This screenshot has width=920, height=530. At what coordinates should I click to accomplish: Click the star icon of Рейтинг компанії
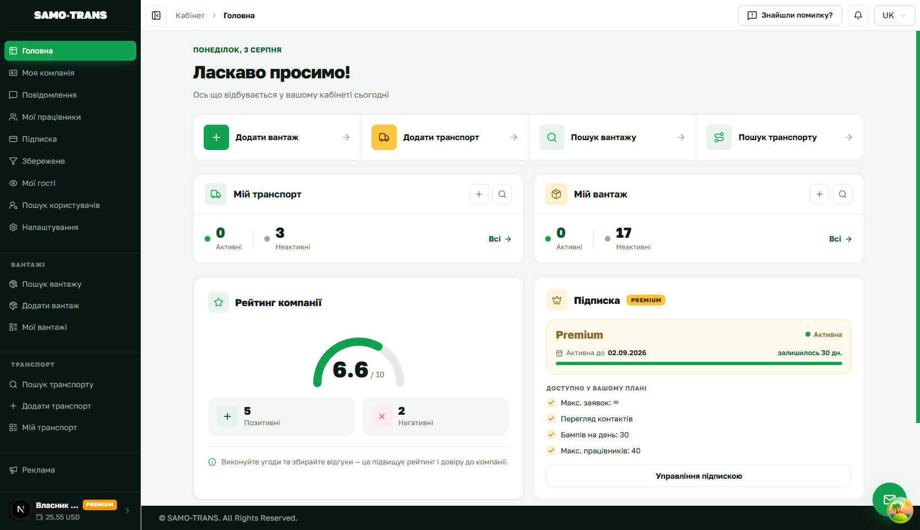click(x=219, y=302)
